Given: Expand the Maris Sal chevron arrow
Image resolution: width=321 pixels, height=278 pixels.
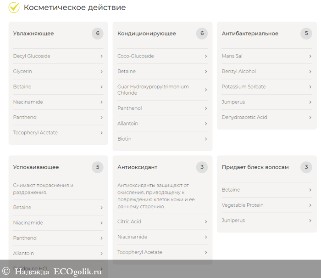Looking at the screenshot, I should pyautogui.click(x=310, y=56).
